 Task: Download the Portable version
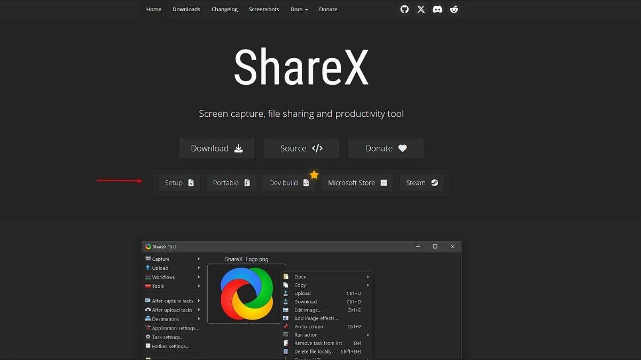[231, 183]
